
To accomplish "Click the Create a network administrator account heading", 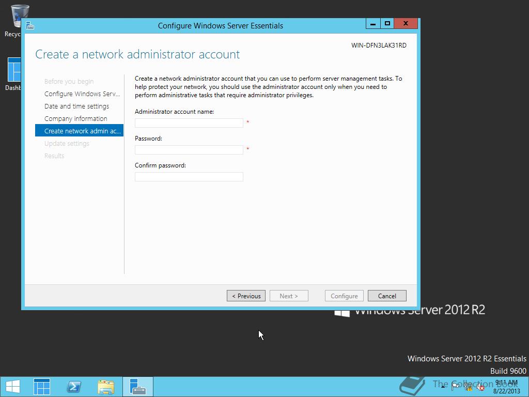I will (137, 54).
